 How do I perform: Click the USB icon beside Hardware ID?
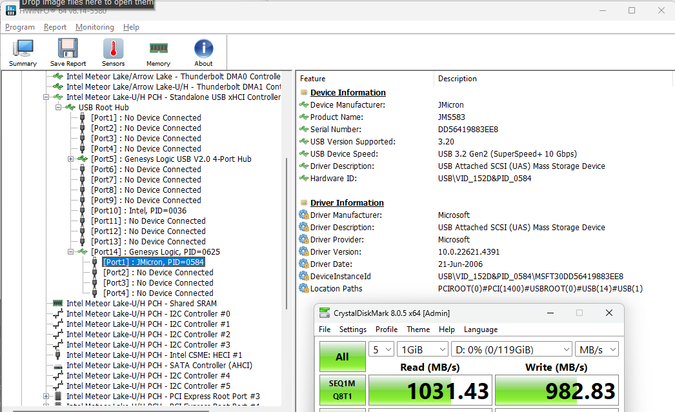point(304,178)
